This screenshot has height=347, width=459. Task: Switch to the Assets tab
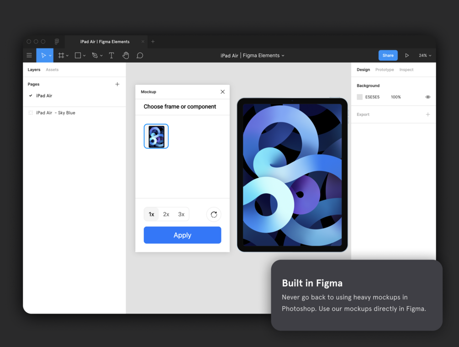(52, 70)
